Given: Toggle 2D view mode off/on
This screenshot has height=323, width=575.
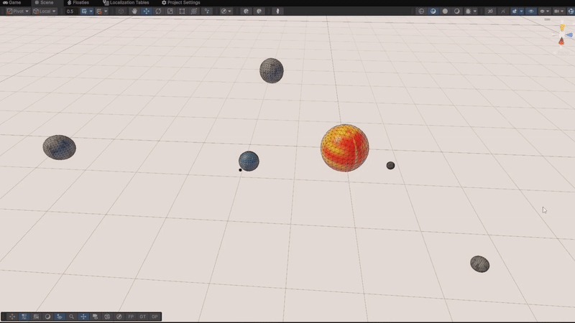Looking at the screenshot, I should tap(490, 11).
